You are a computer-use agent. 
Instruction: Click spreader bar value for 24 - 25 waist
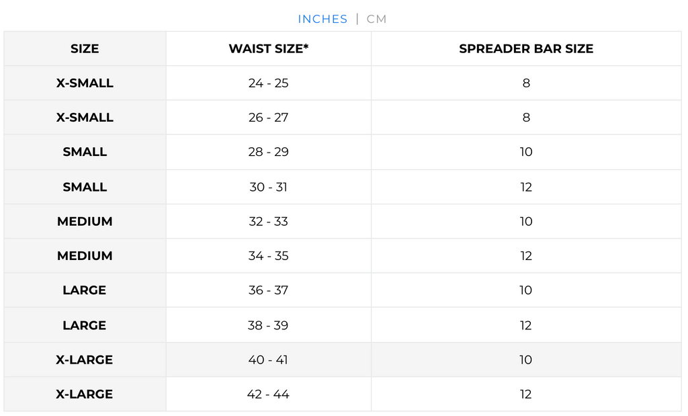tap(526, 83)
